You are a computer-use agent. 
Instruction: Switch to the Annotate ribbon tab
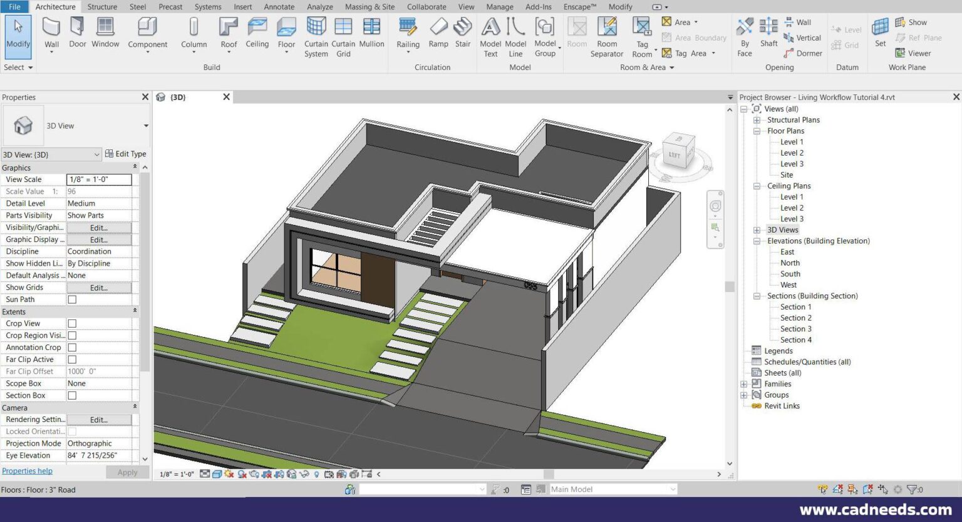[279, 7]
